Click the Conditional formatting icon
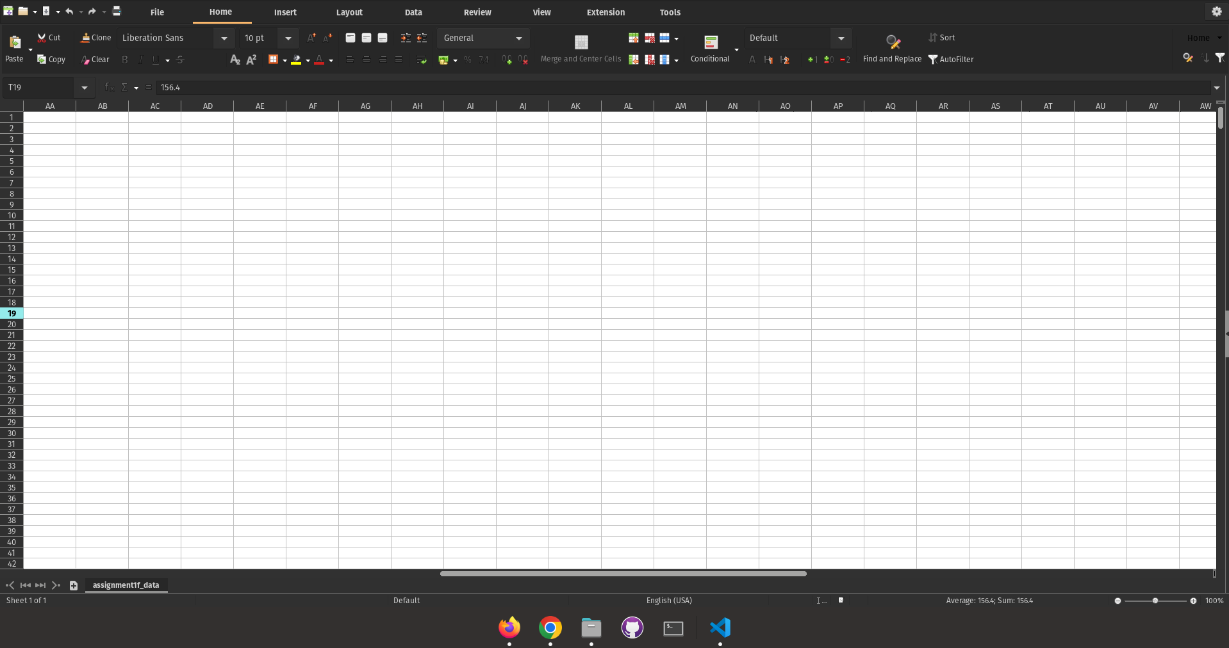Viewport: 1229px width, 648px height. click(x=711, y=43)
